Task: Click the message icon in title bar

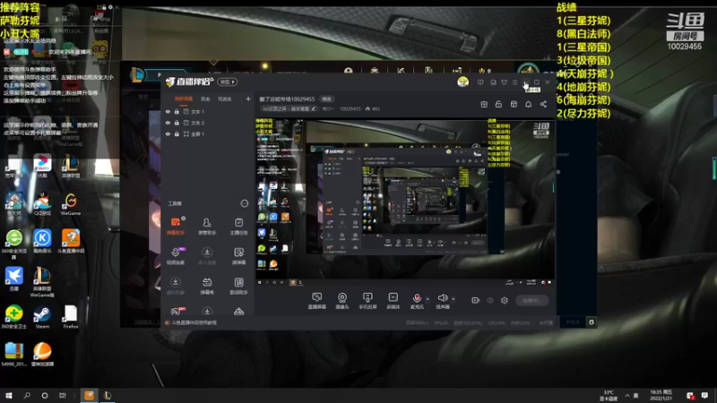Action: (480, 82)
